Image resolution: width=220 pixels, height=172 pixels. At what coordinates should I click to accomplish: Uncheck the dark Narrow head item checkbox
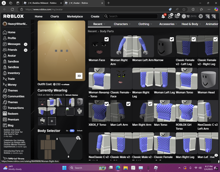click(172, 39)
